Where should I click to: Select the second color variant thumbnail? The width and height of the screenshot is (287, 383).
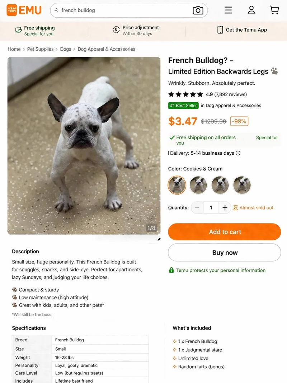pos(198,185)
